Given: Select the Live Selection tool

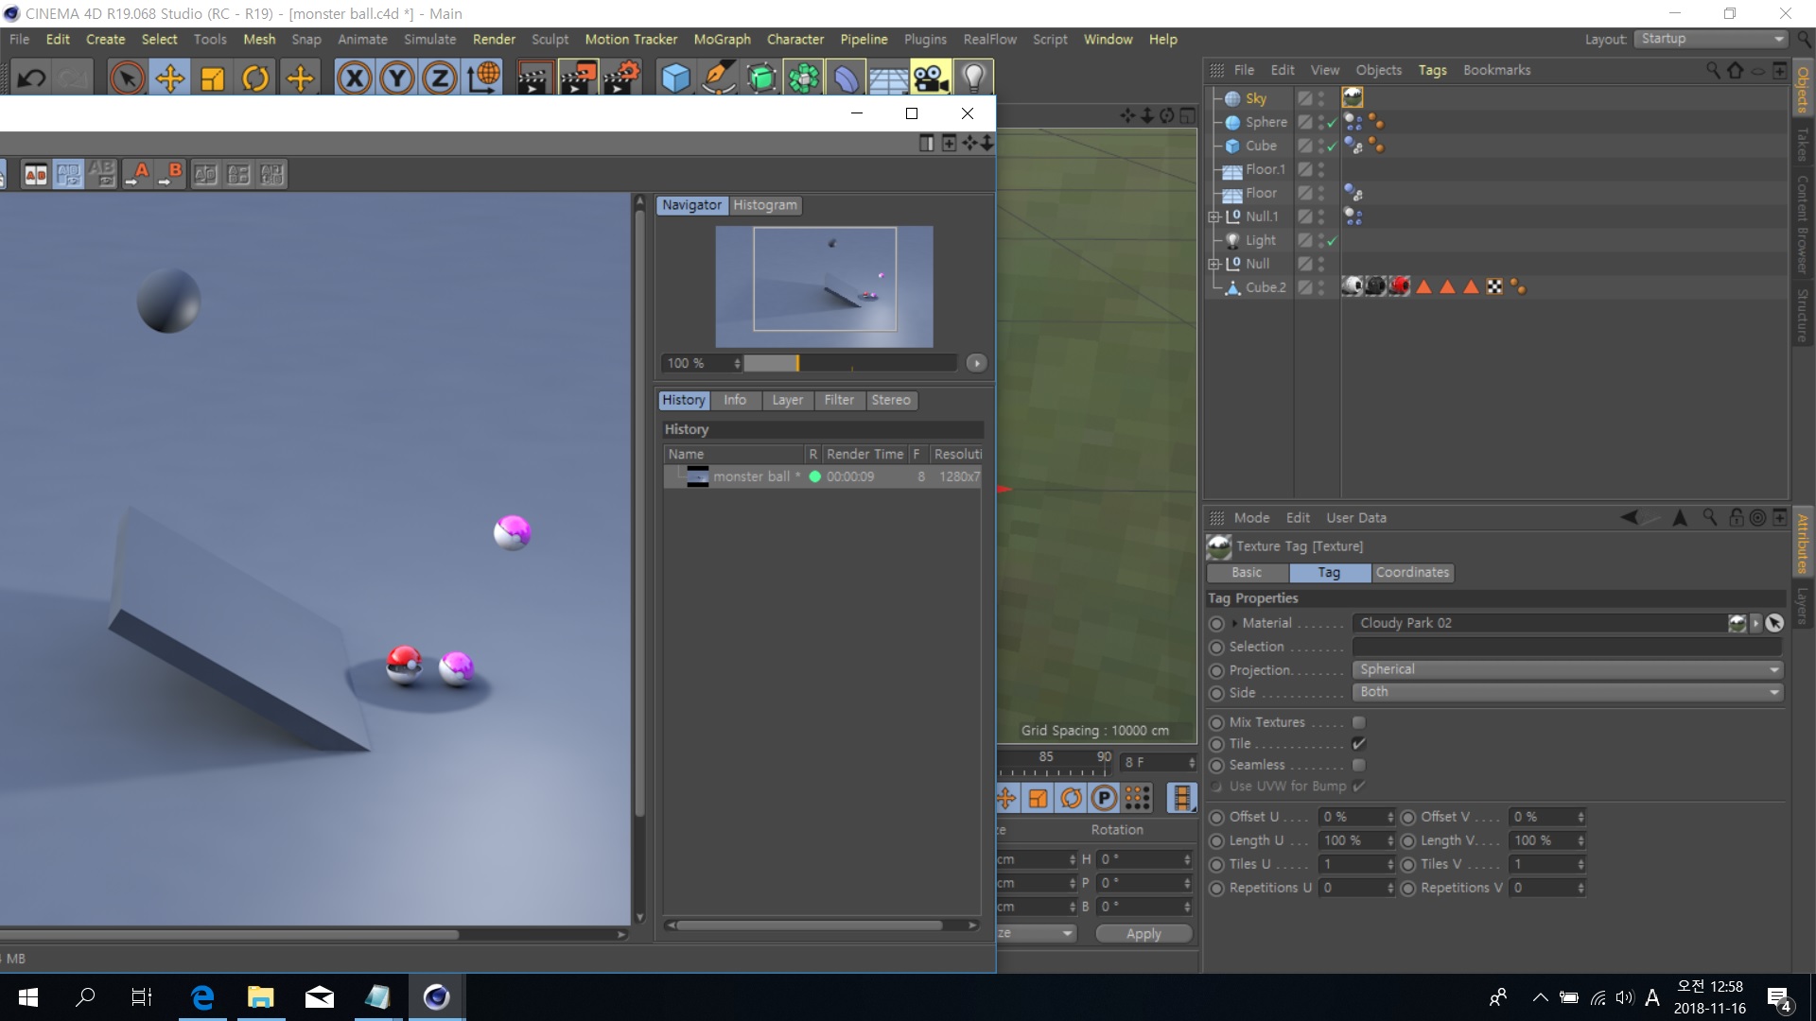Looking at the screenshot, I should (x=127, y=78).
